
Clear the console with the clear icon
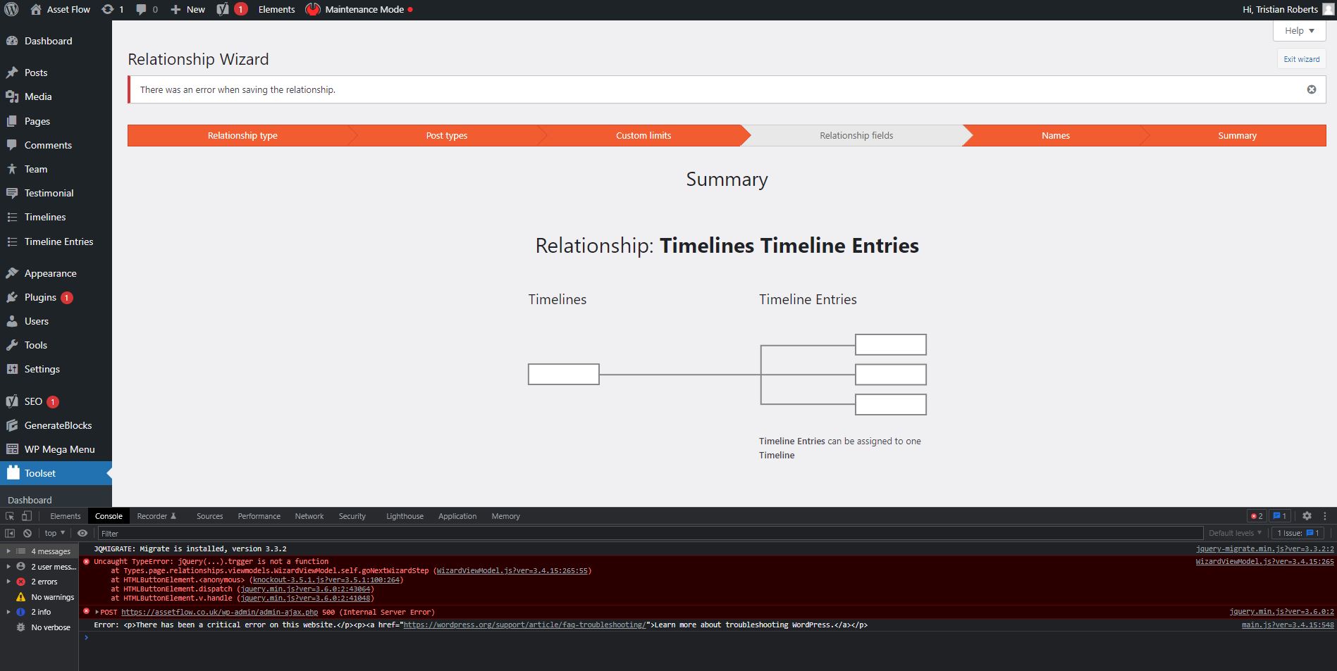27,533
